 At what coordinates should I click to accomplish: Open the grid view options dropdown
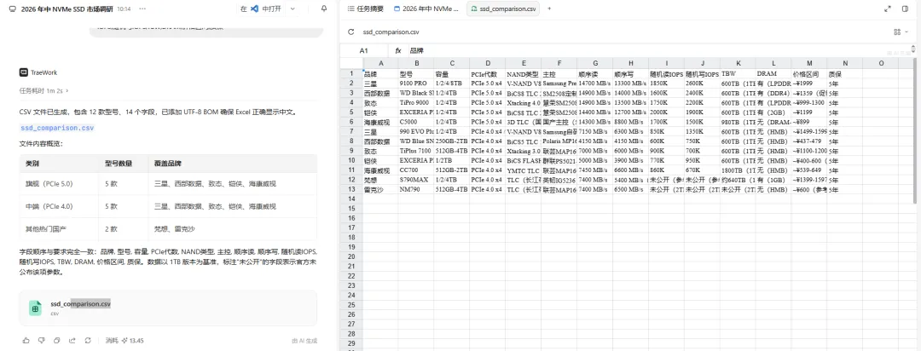pos(901,32)
